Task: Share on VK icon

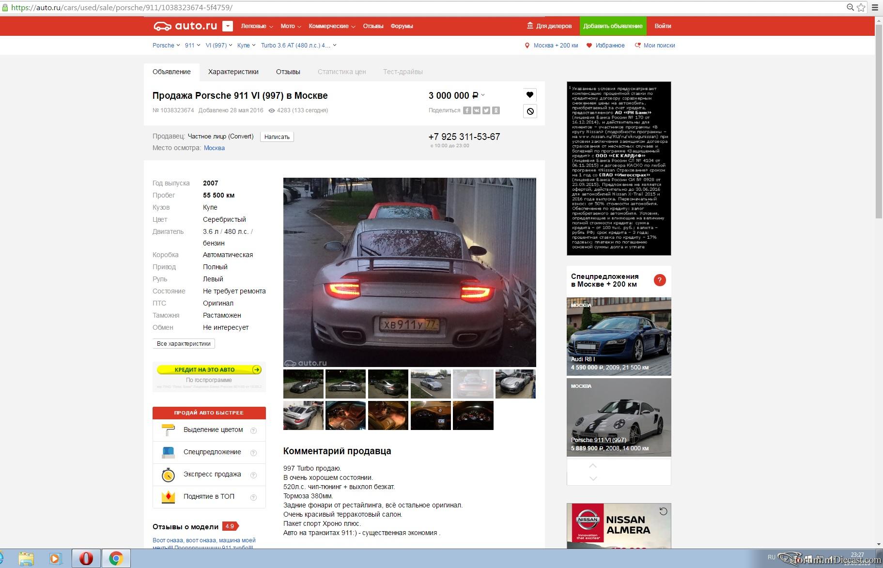Action: pyautogui.click(x=477, y=110)
